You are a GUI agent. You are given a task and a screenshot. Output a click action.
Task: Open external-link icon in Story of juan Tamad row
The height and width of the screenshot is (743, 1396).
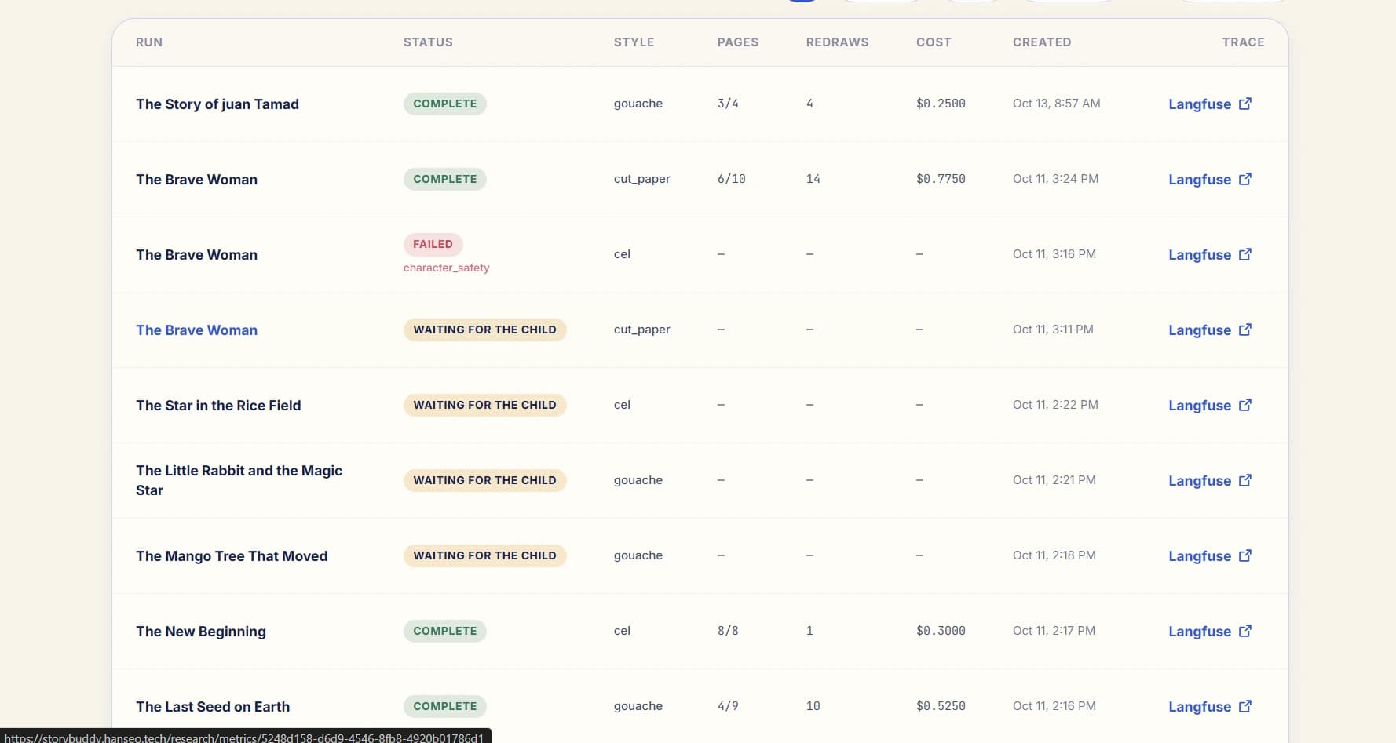coord(1244,104)
